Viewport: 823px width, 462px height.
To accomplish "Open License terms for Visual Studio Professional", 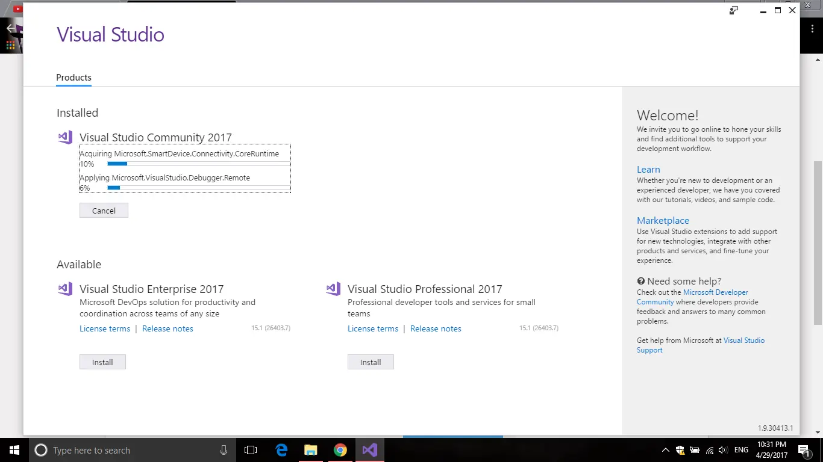I will [x=373, y=328].
